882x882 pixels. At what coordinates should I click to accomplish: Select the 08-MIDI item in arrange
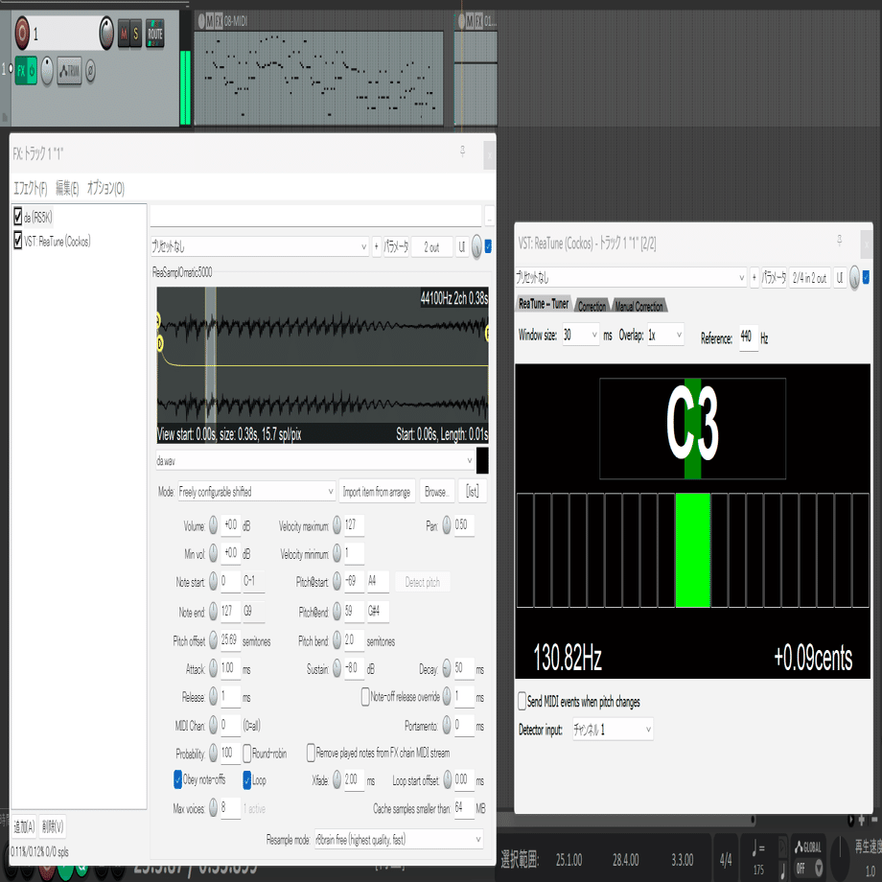point(318,77)
